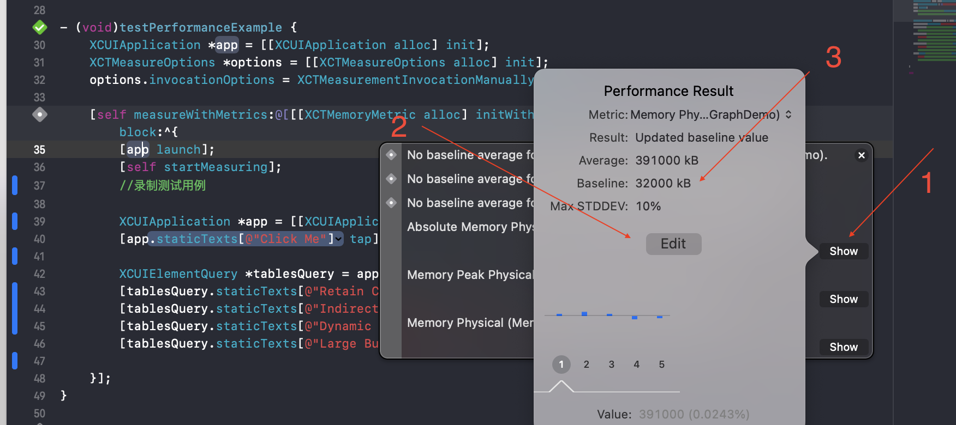This screenshot has width=956, height=425.
Task: Click the third No baseline average diamond icon
Action: click(391, 203)
